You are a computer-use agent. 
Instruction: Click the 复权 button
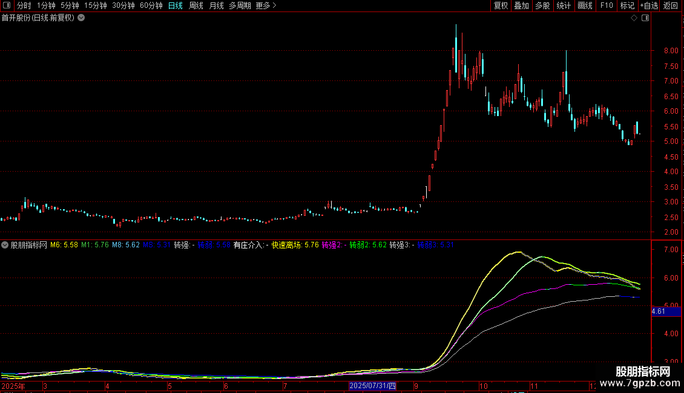coord(501,5)
